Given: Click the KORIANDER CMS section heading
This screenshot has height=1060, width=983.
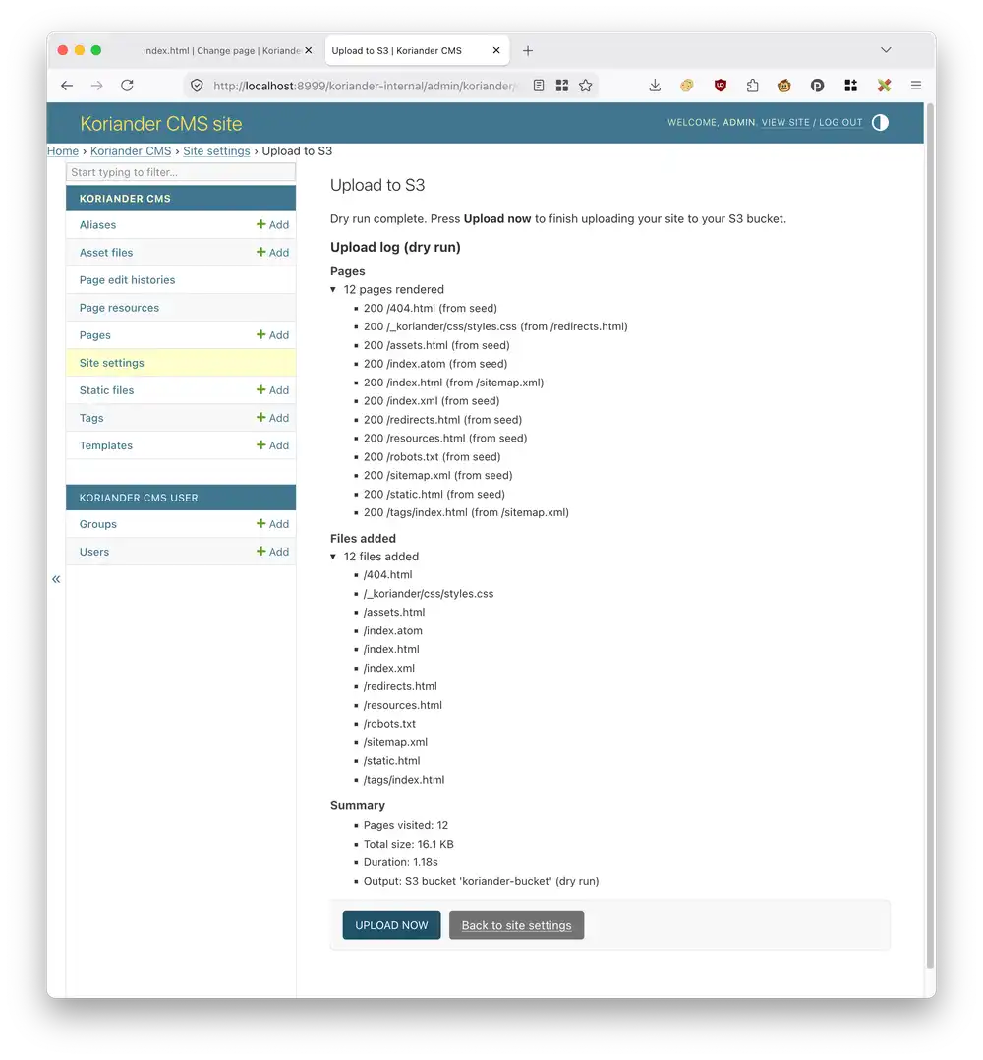Looking at the screenshot, I should [x=125, y=199].
